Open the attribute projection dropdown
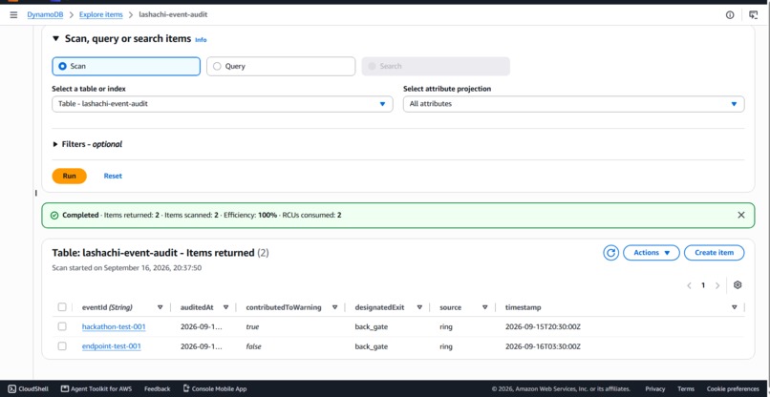The height and width of the screenshot is (397, 770). [x=573, y=104]
